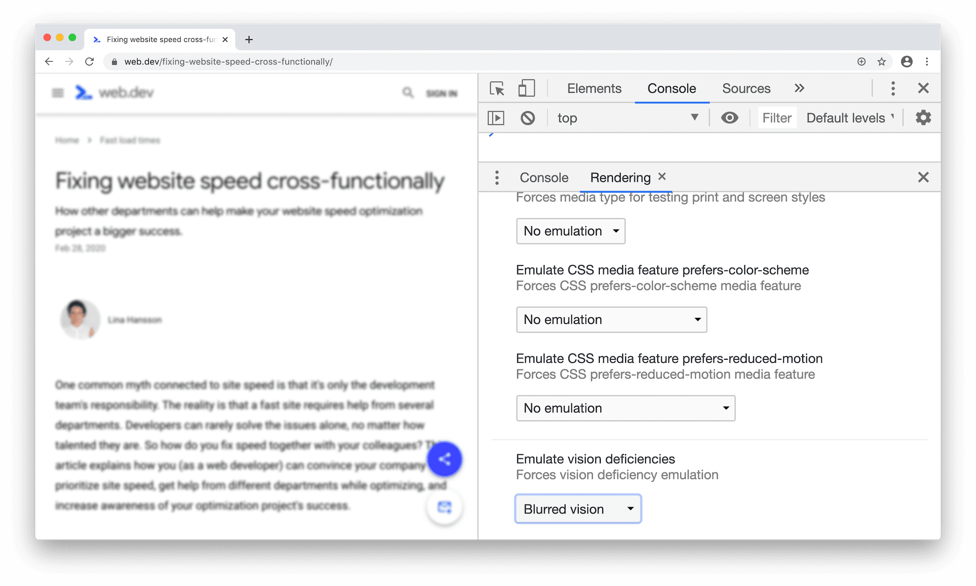Click the no-entry/clear console icon
Screen dimensions: 976x586
[x=527, y=117]
